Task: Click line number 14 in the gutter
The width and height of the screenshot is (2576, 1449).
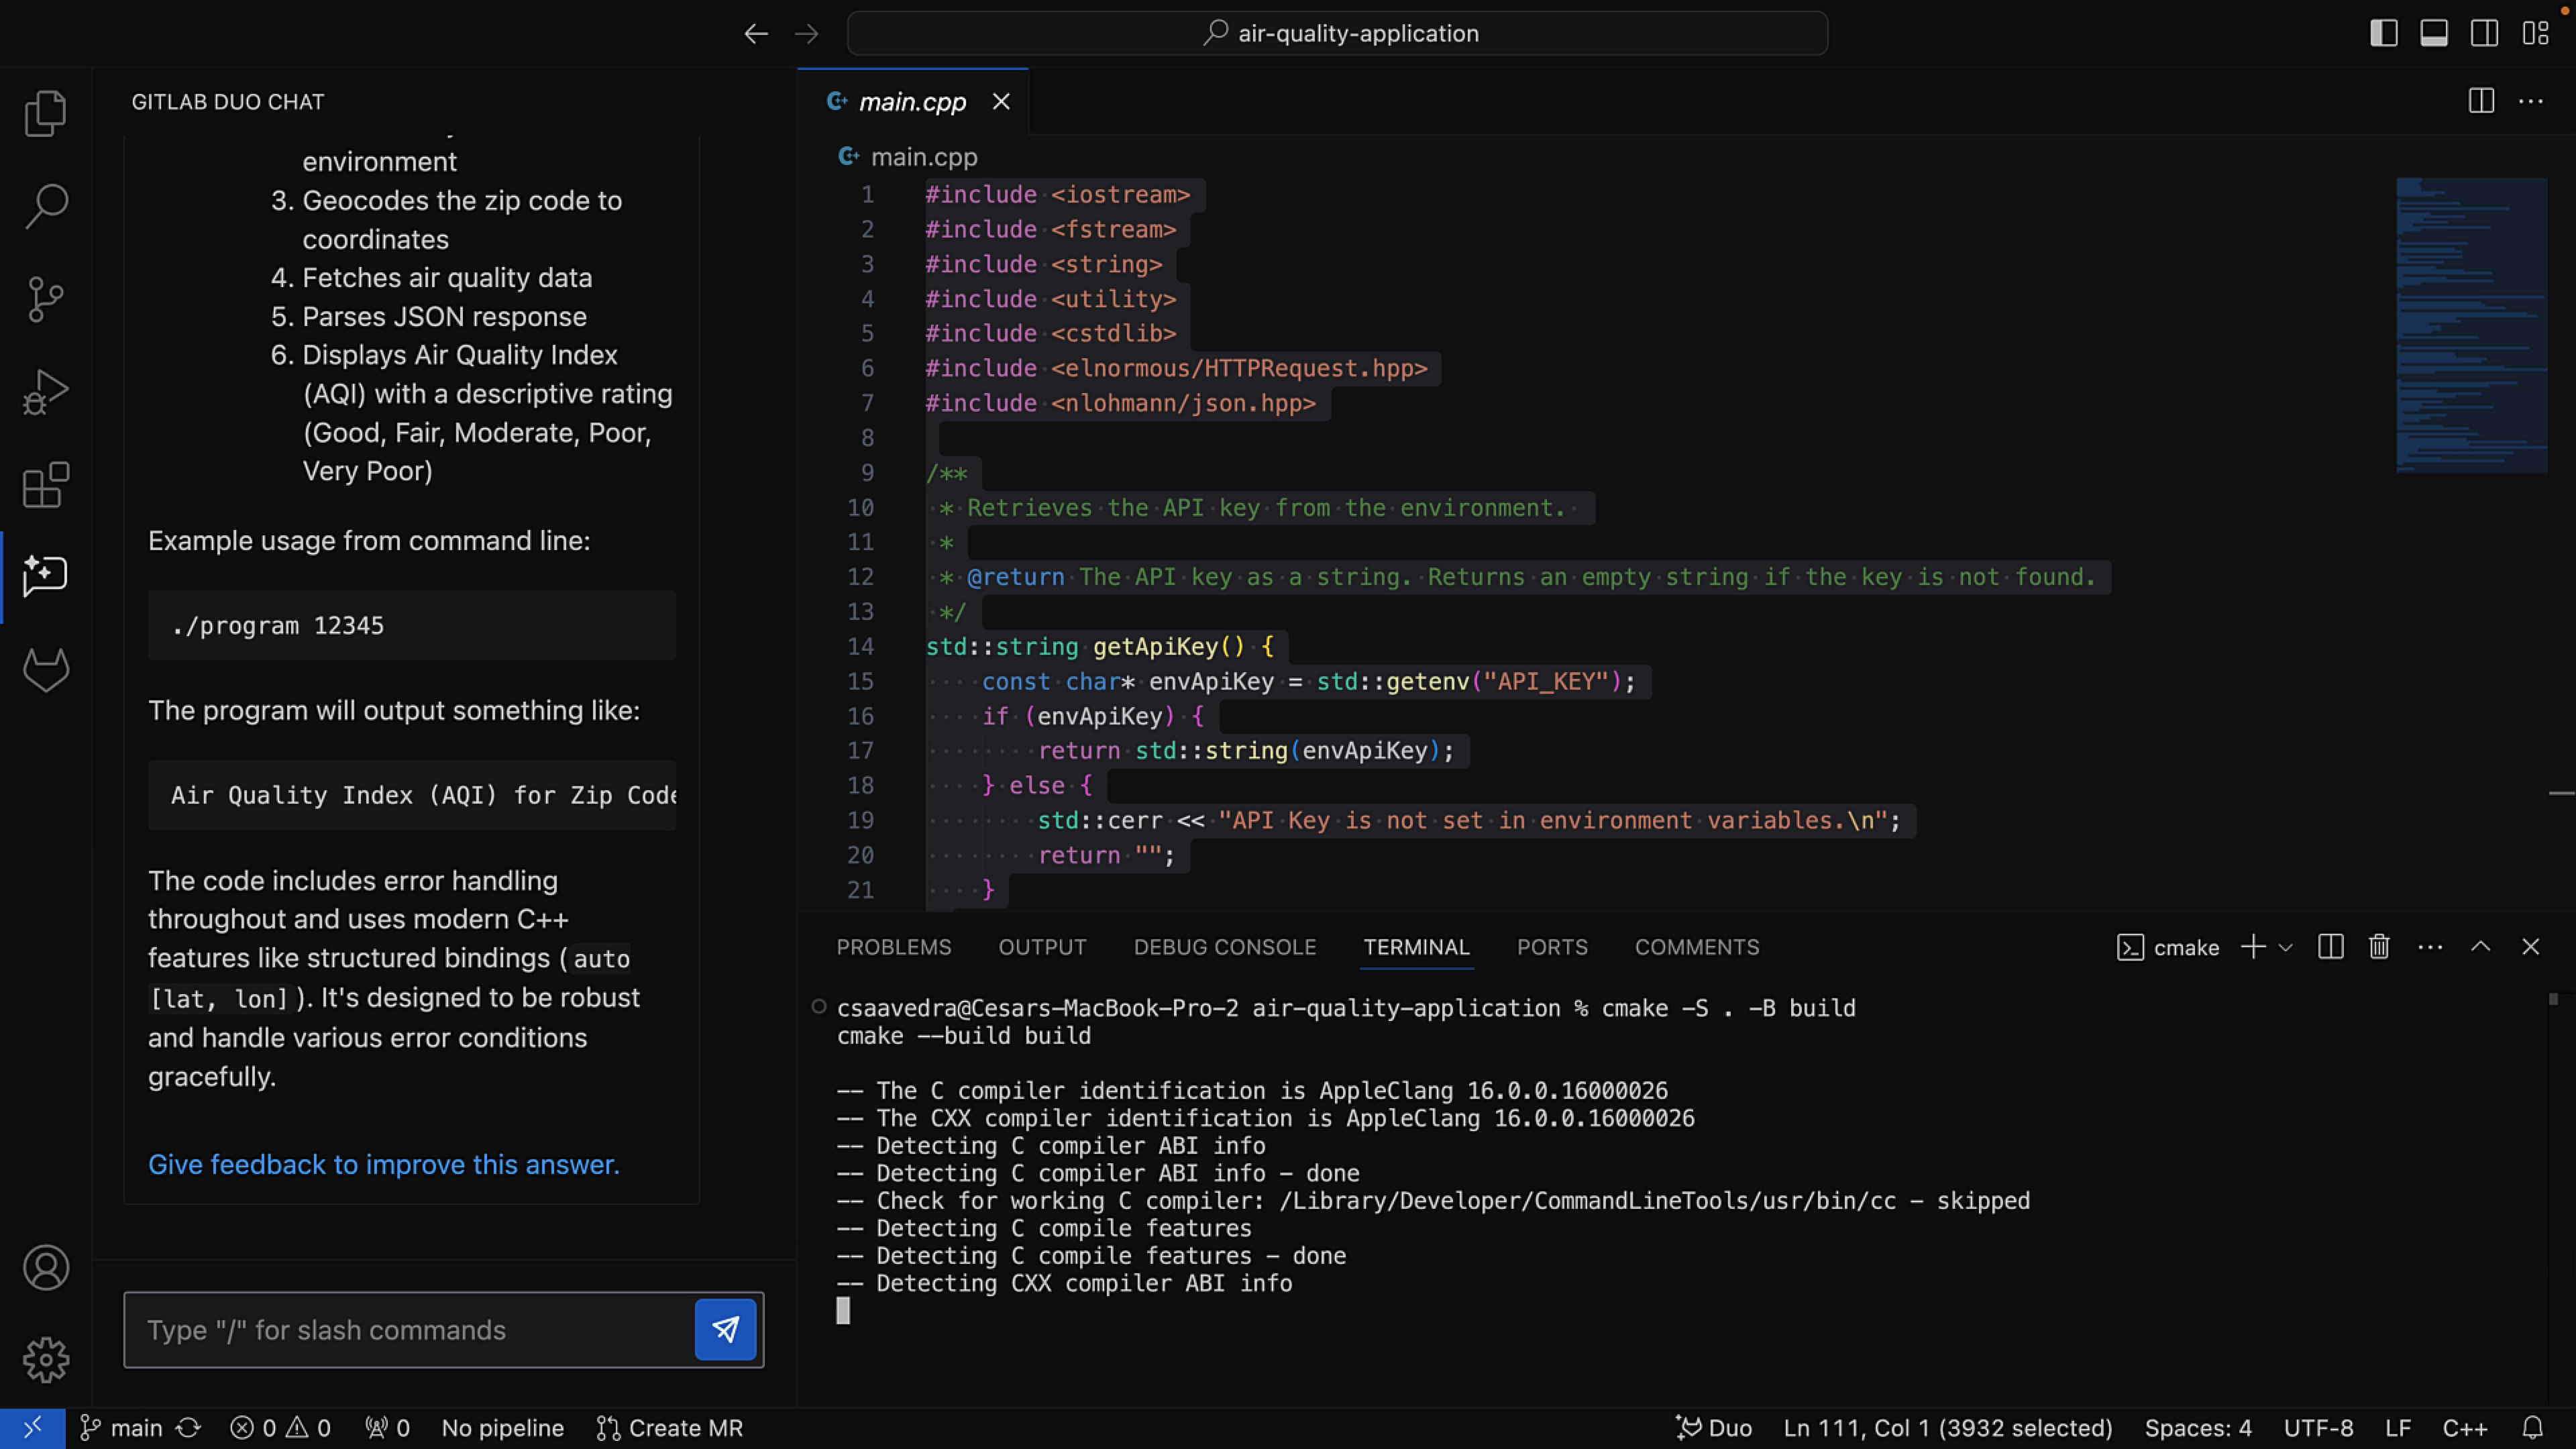Action: 860,647
